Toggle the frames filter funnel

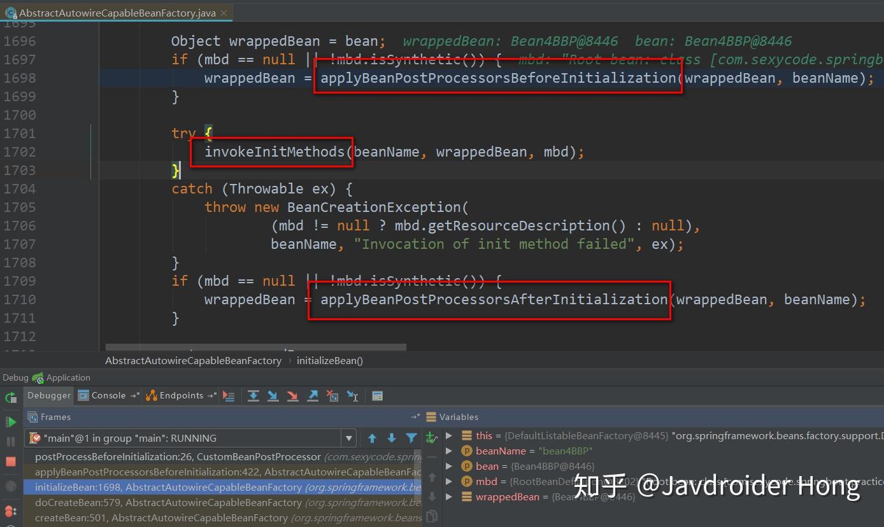[410, 438]
